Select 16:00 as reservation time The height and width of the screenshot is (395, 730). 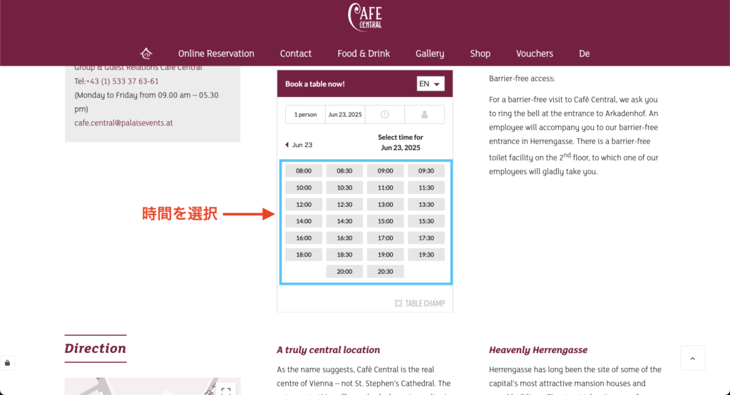[304, 238]
